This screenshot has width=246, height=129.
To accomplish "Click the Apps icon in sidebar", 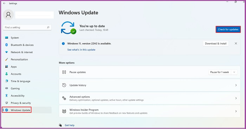I will 6,67.
